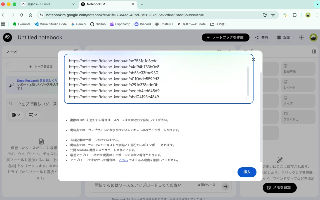Image resolution: width=320 pixels, height=200 pixels.
Task: Click the Untitled notebook title
Action: pyautogui.click(x=40, y=37)
